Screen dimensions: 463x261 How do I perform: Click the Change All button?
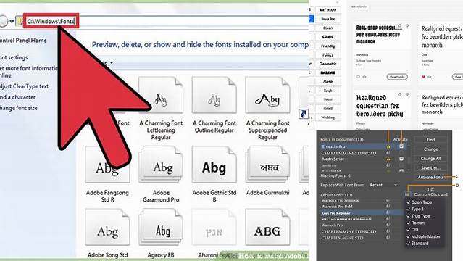(430, 159)
